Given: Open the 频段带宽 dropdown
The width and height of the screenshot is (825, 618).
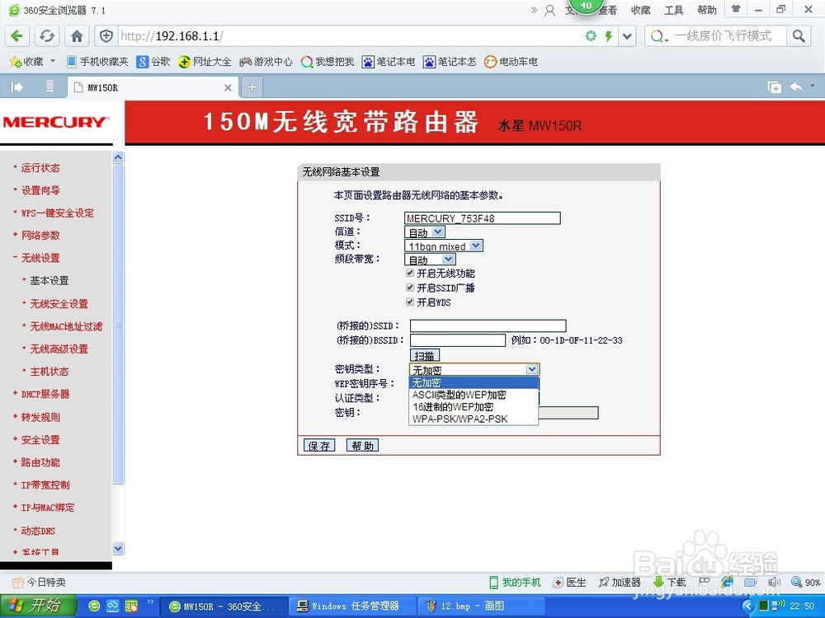Looking at the screenshot, I should pyautogui.click(x=430, y=259).
